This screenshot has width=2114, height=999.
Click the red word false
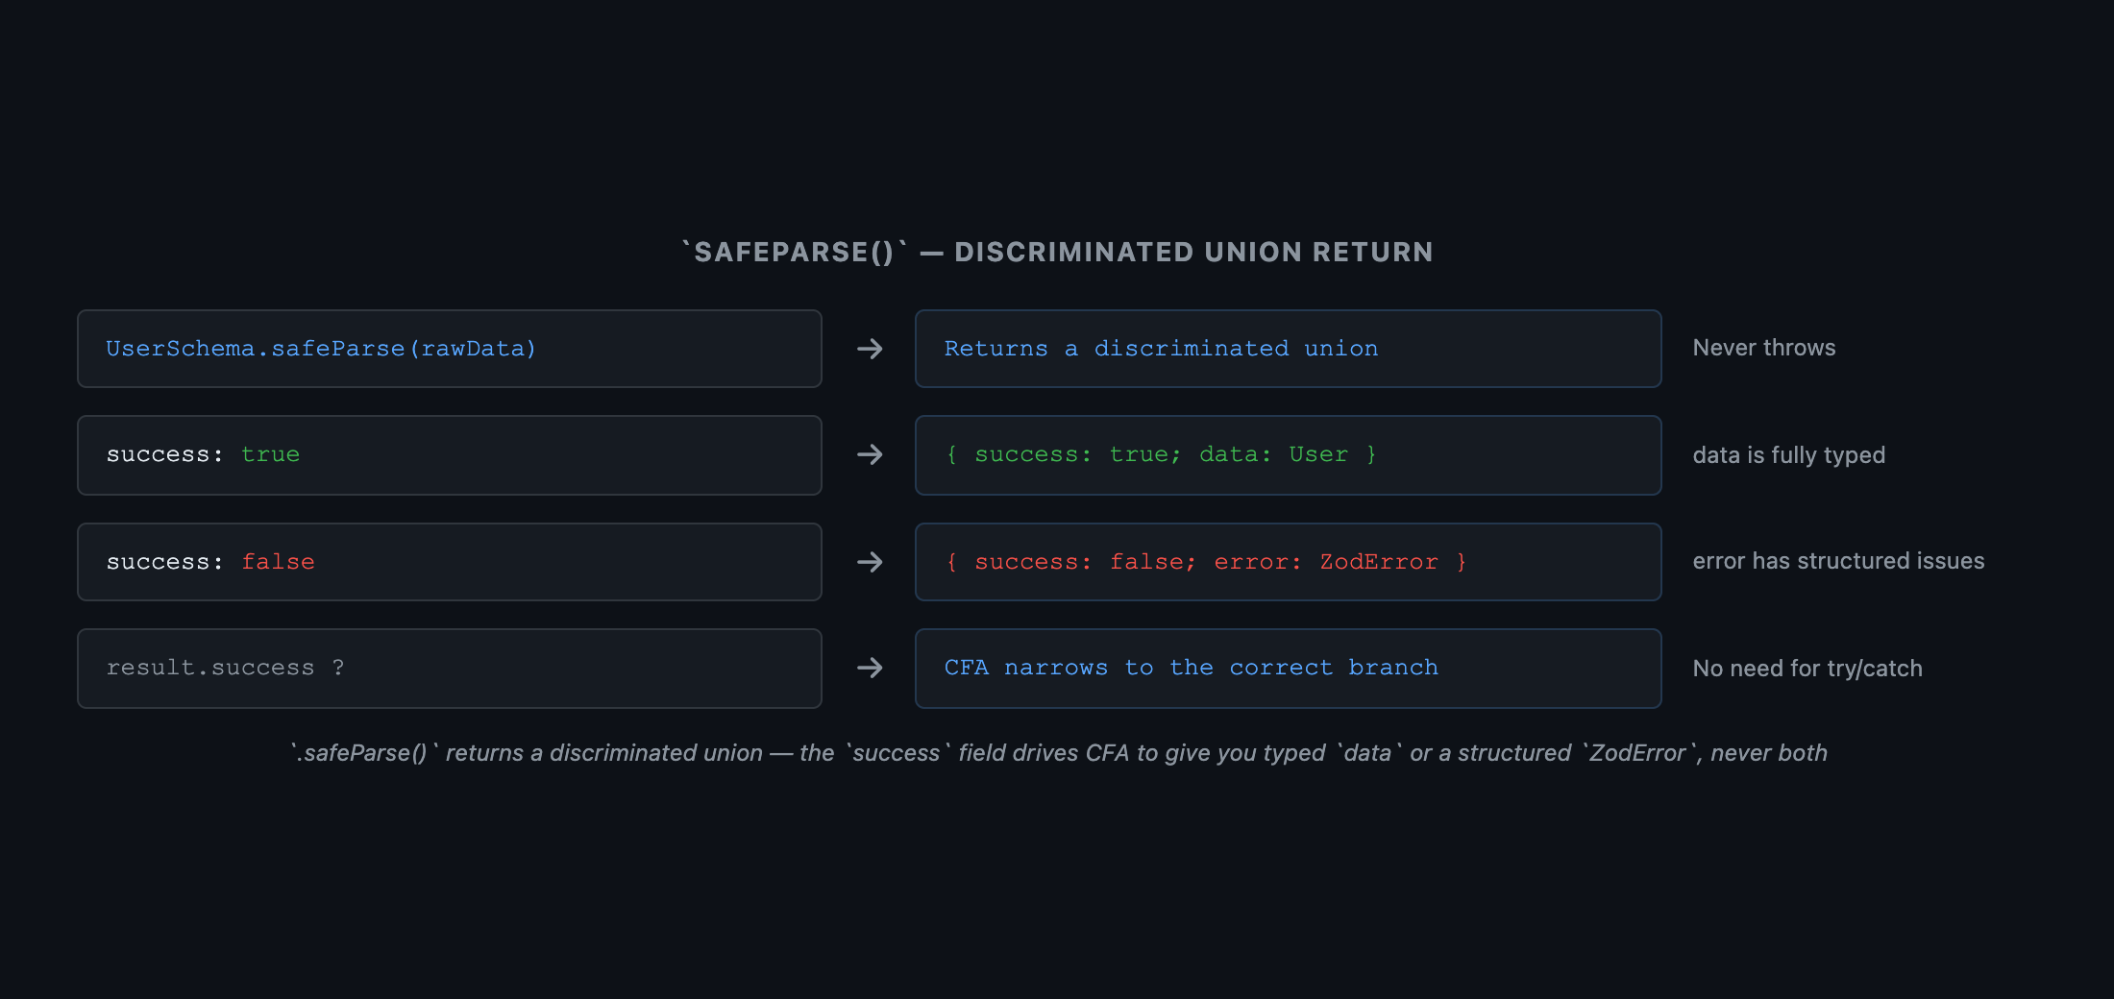tap(278, 562)
